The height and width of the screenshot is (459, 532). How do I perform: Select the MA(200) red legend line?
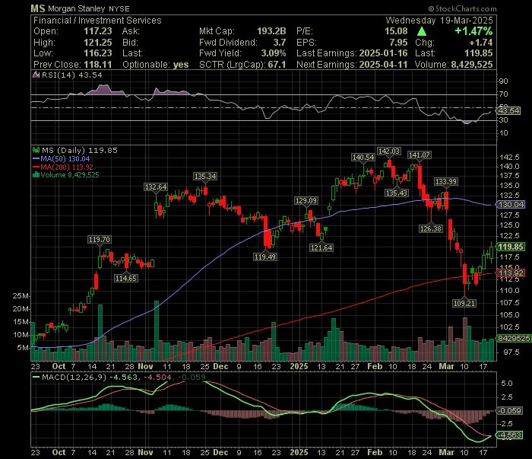36,167
